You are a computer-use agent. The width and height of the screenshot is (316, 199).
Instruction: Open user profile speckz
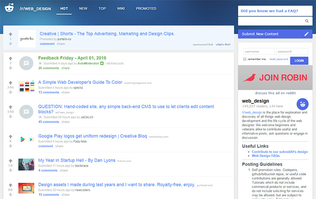click(78, 88)
